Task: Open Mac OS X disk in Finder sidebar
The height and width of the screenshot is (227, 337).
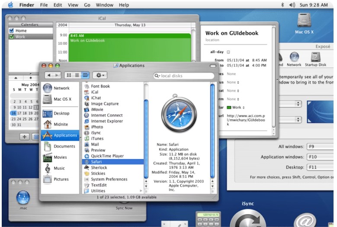Action: pos(60,99)
